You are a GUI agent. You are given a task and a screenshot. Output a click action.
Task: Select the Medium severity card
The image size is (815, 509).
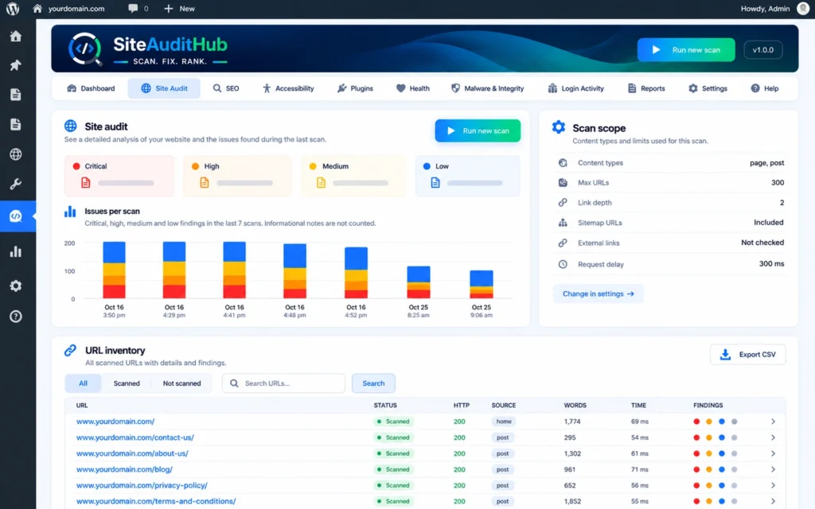(x=353, y=176)
